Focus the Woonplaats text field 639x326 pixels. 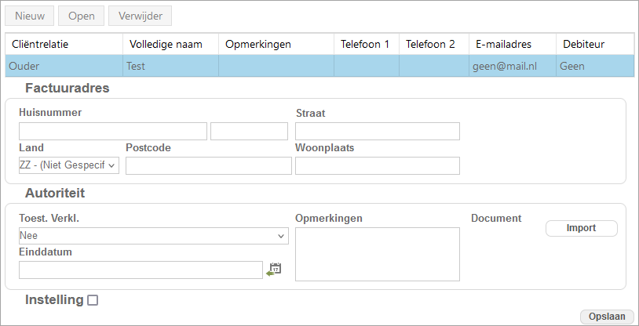coord(377,165)
